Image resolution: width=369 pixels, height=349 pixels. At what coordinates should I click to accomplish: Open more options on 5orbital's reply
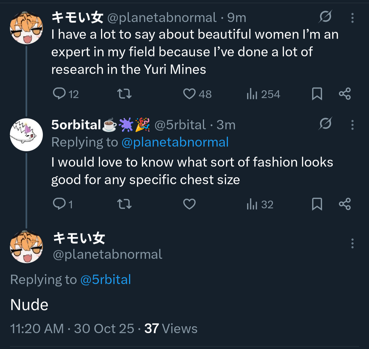(x=352, y=125)
